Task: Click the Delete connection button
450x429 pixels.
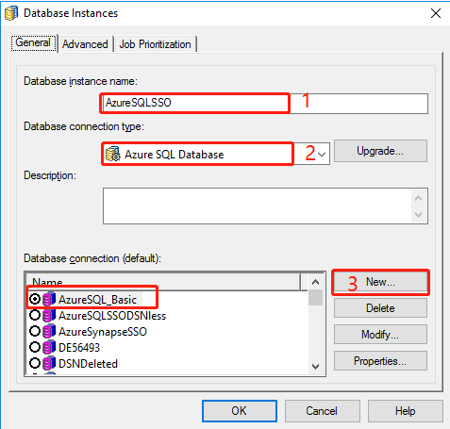Action: (x=380, y=308)
